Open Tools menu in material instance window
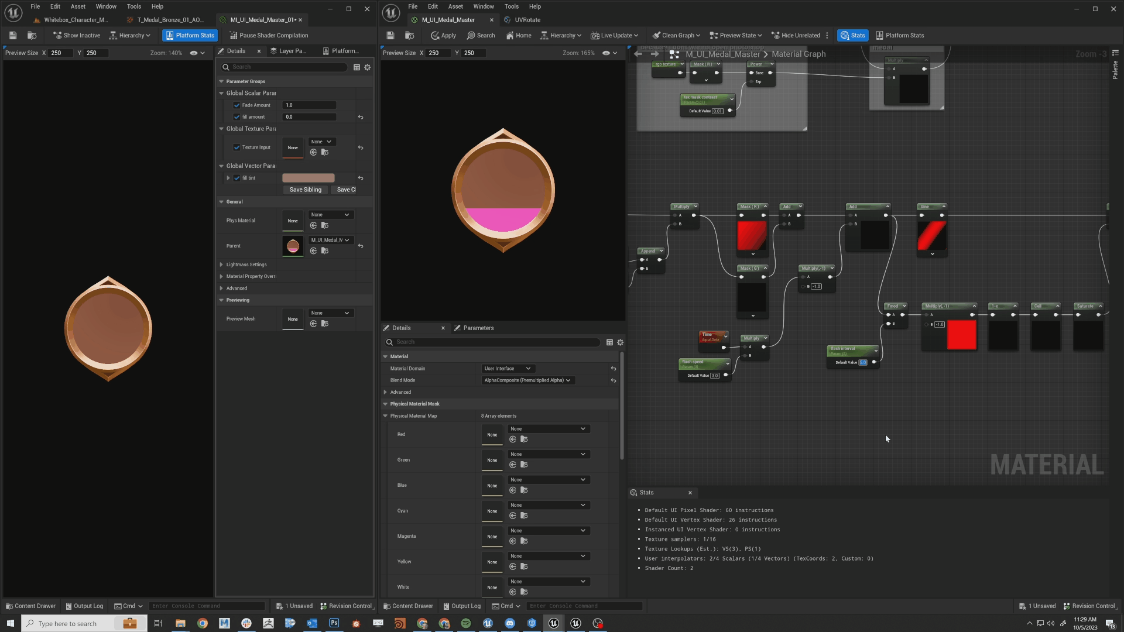Image resolution: width=1124 pixels, height=632 pixels. click(x=134, y=6)
